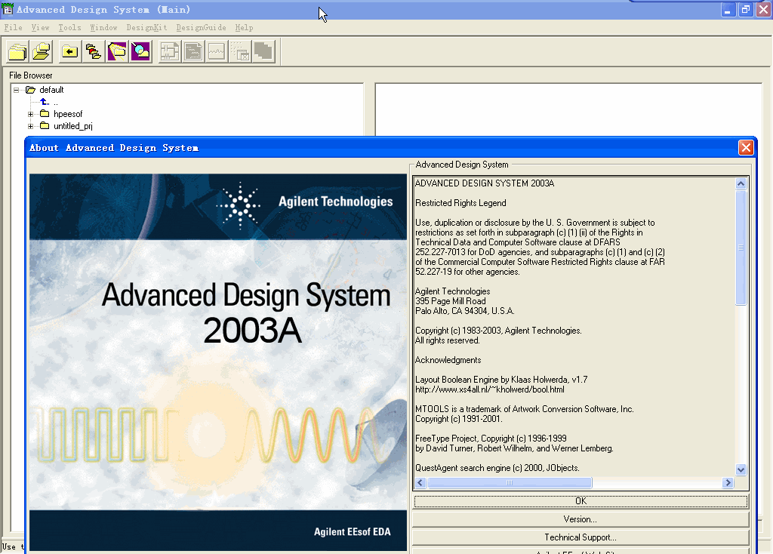
Task: Click the blue up-directory arrow icon
Action: 45,102
